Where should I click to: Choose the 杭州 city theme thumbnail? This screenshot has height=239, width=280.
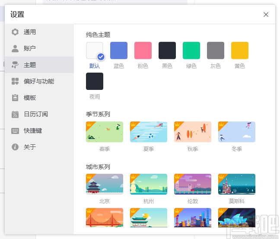[149, 184]
